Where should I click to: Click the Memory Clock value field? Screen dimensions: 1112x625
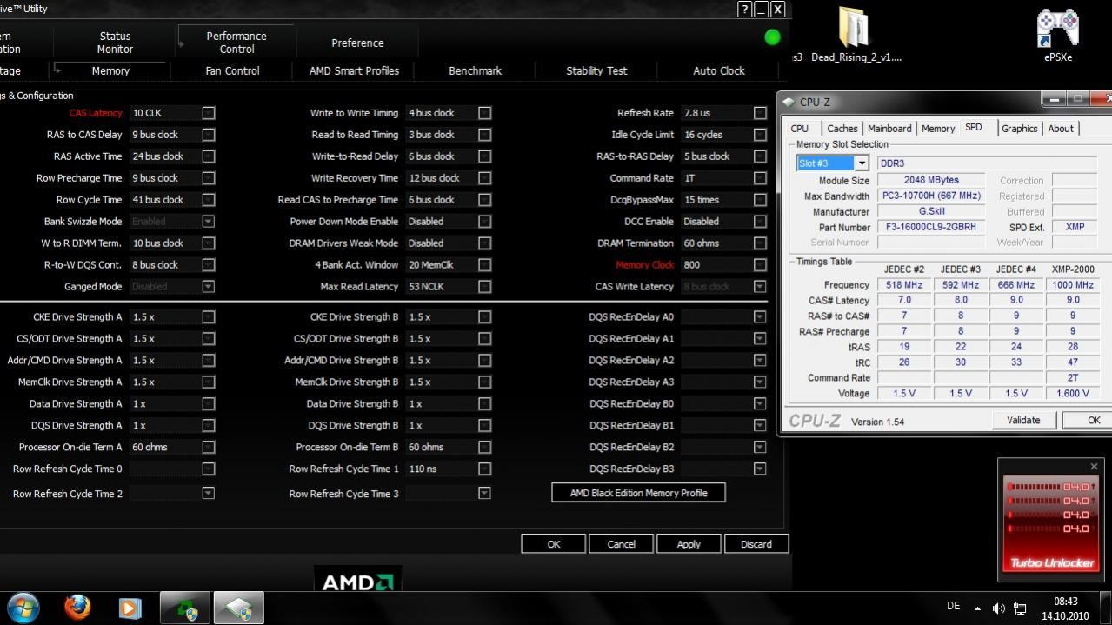click(x=716, y=265)
